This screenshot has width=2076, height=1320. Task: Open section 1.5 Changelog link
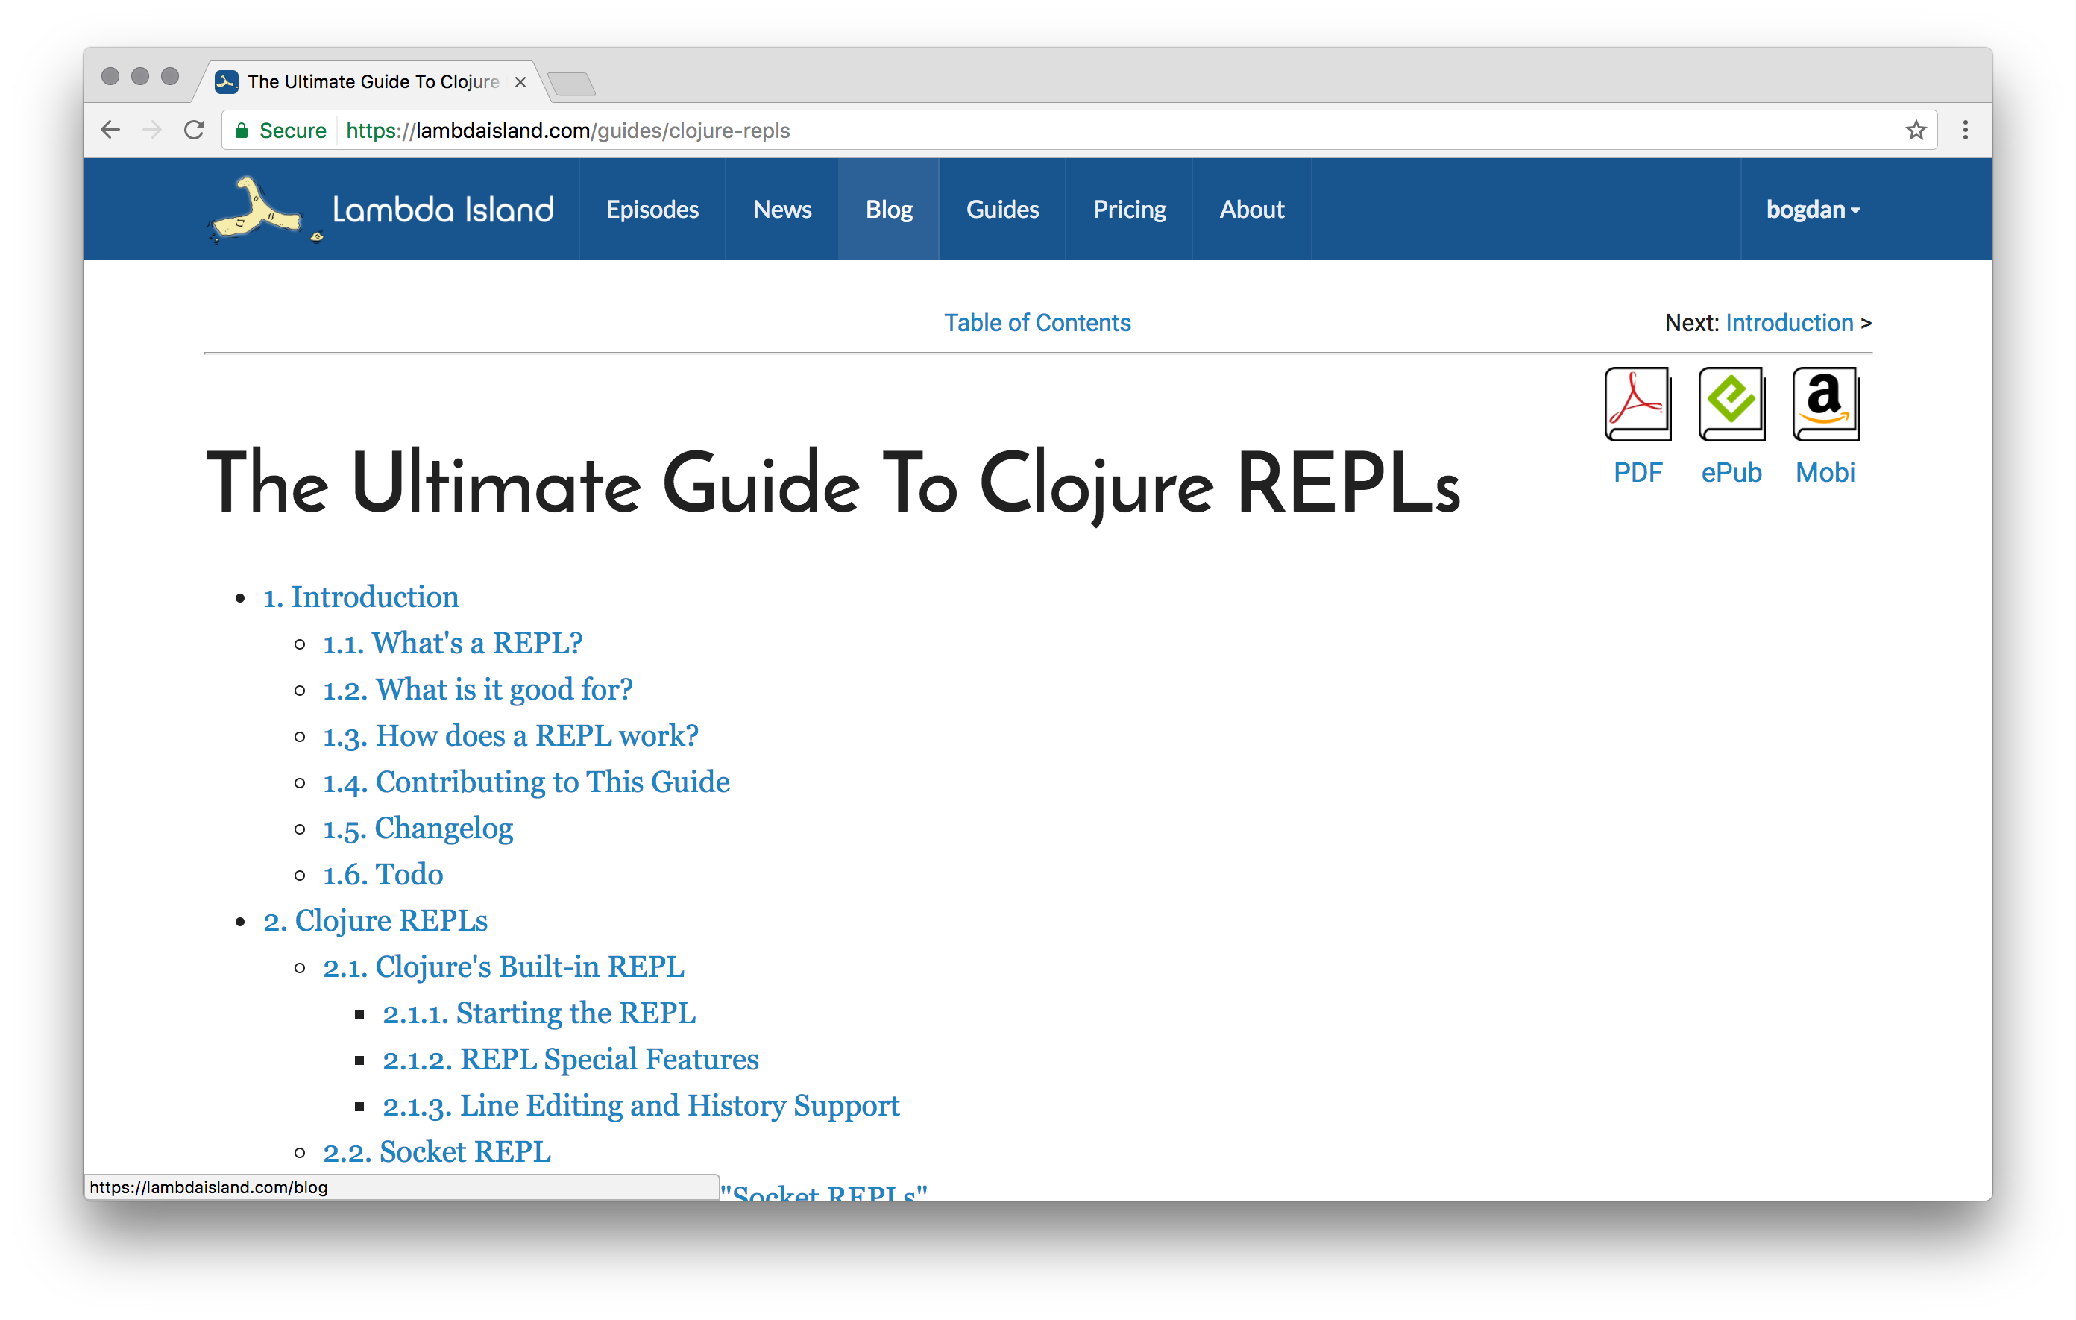[418, 828]
